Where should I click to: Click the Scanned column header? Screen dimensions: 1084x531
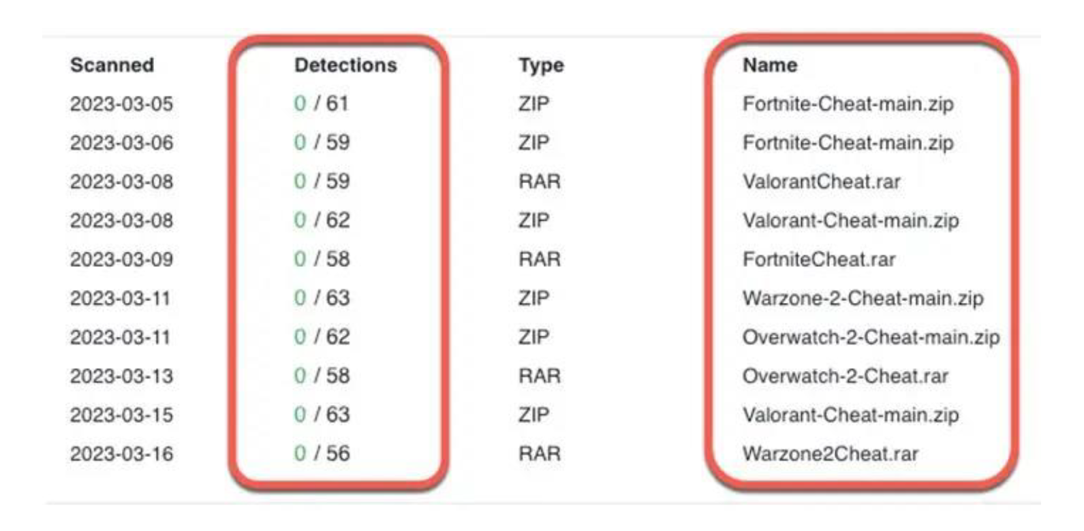[x=112, y=65]
